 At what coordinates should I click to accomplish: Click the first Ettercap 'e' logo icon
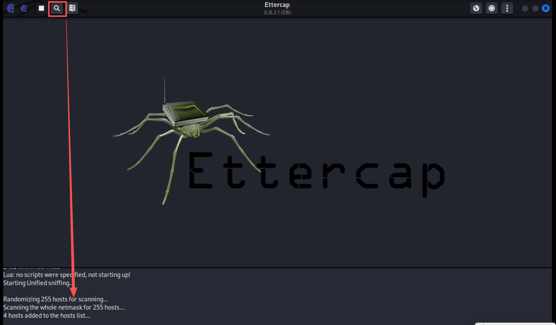click(10, 8)
